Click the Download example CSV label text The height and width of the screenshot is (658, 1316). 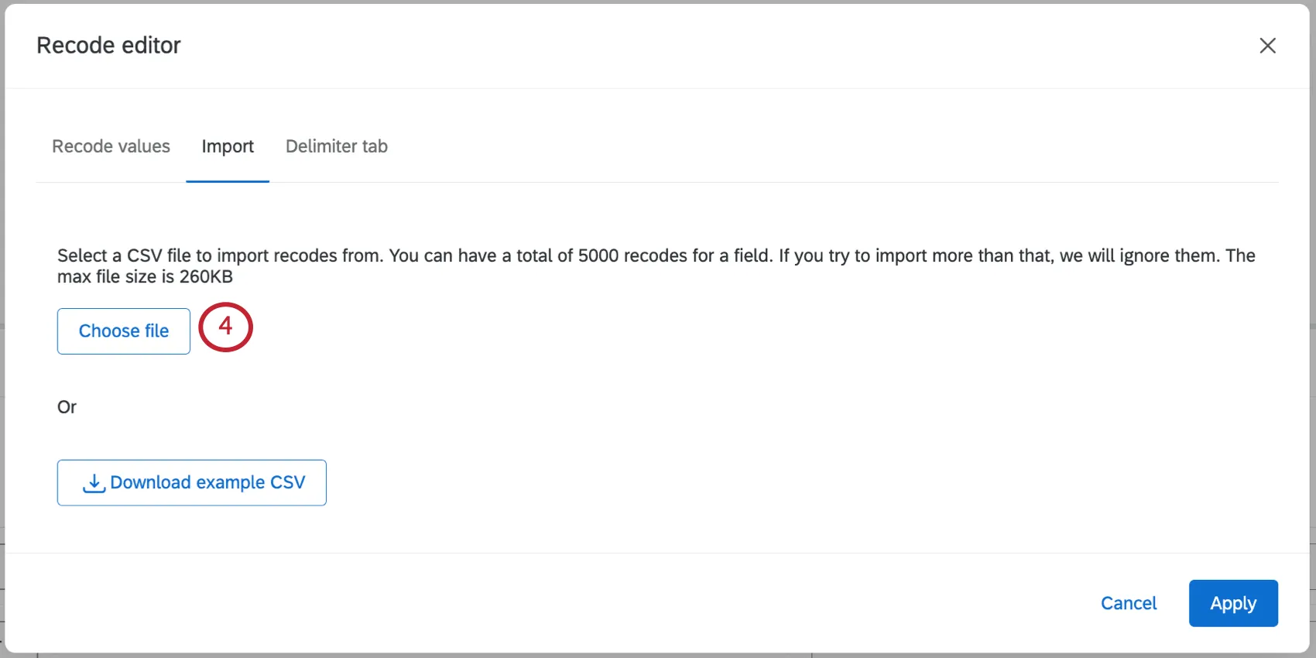click(207, 482)
